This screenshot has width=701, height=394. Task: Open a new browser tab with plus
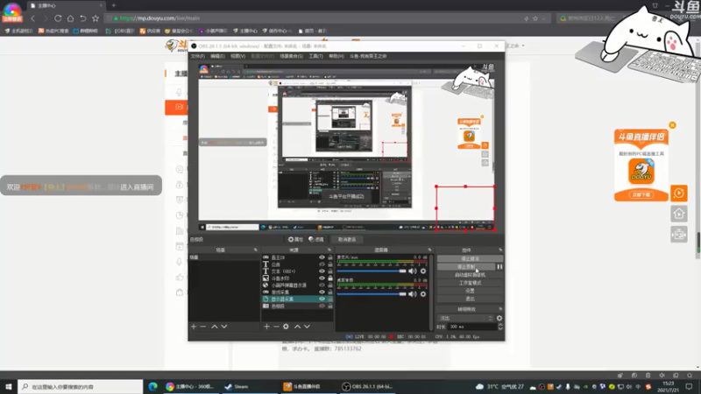(x=114, y=5)
